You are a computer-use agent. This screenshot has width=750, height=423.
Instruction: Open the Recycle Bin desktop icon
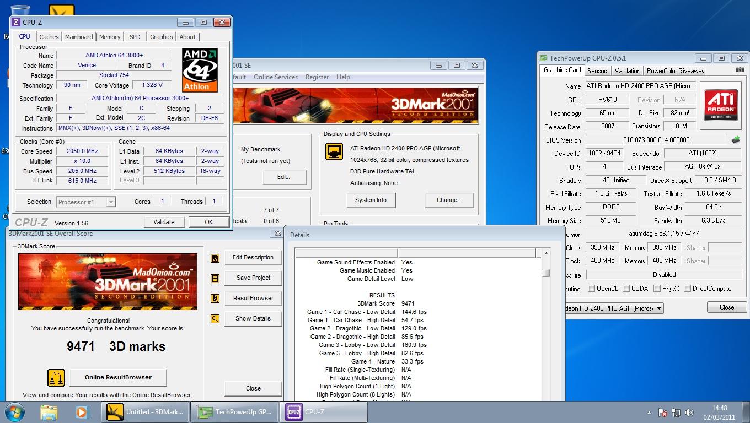pyautogui.click(x=20, y=11)
